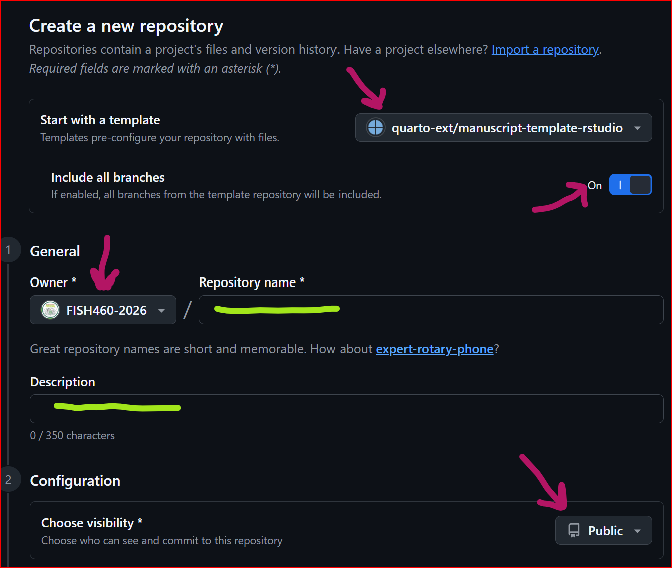Click the step 1 circle marker
This screenshot has height=568, width=672.
click(x=9, y=250)
